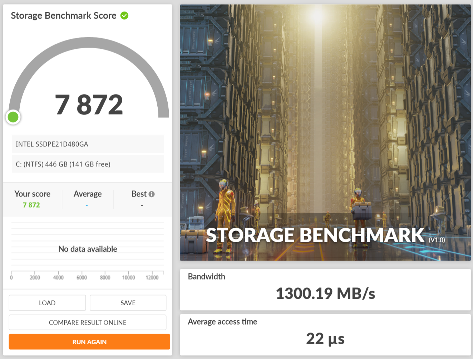Click the Storage Benchmark Score heading

coord(64,15)
